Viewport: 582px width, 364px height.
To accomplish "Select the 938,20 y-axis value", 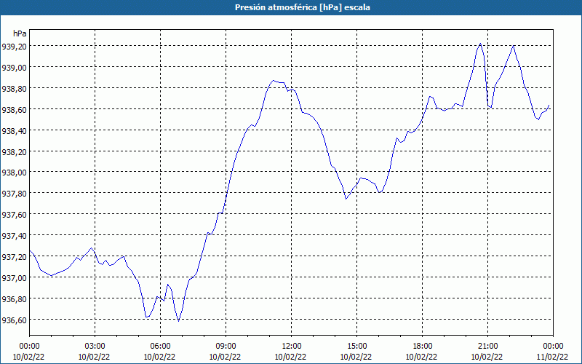I will click(14, 151).
